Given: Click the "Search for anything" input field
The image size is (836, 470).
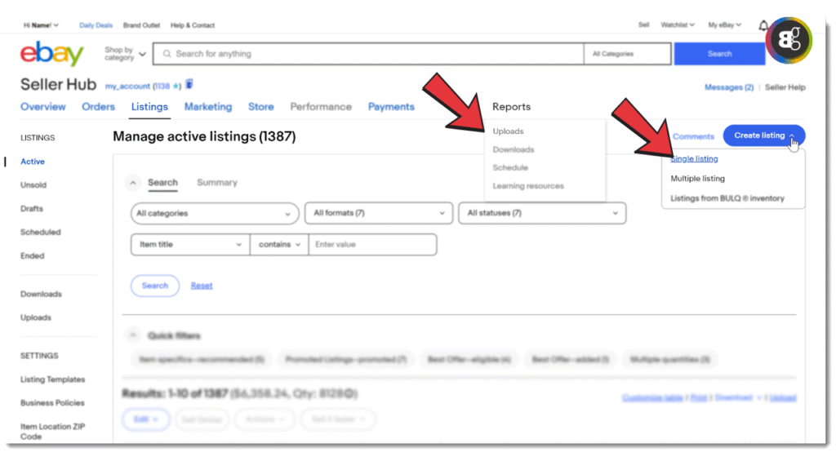Looking at the screenshot, I should [x=367, y=53].
